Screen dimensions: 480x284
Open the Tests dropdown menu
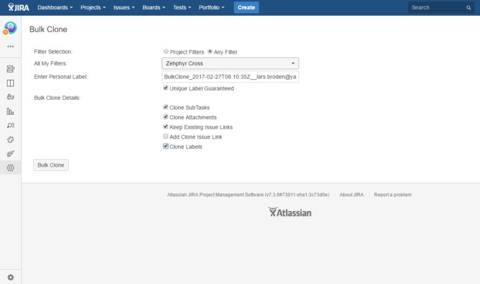click(182, 7)
